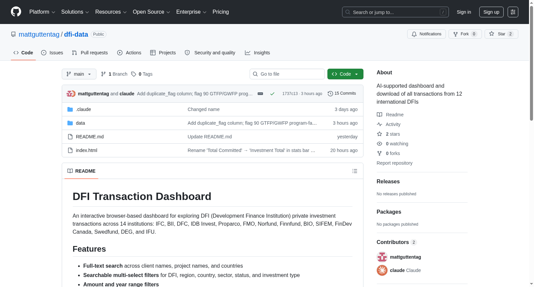
Task: Switch to the Actions tab
Action: click(x=129, y=53)
